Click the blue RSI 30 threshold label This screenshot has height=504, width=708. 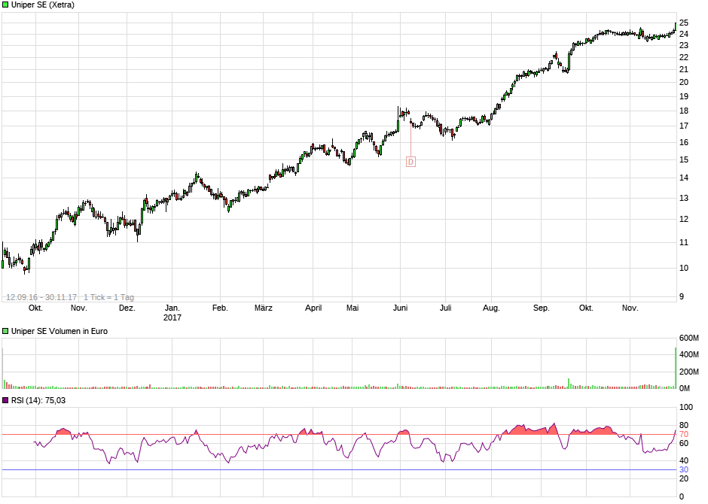[x=684, y=469]
